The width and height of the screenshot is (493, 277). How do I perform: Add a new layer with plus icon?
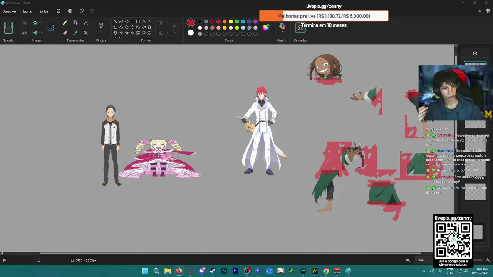coord(475,53)
